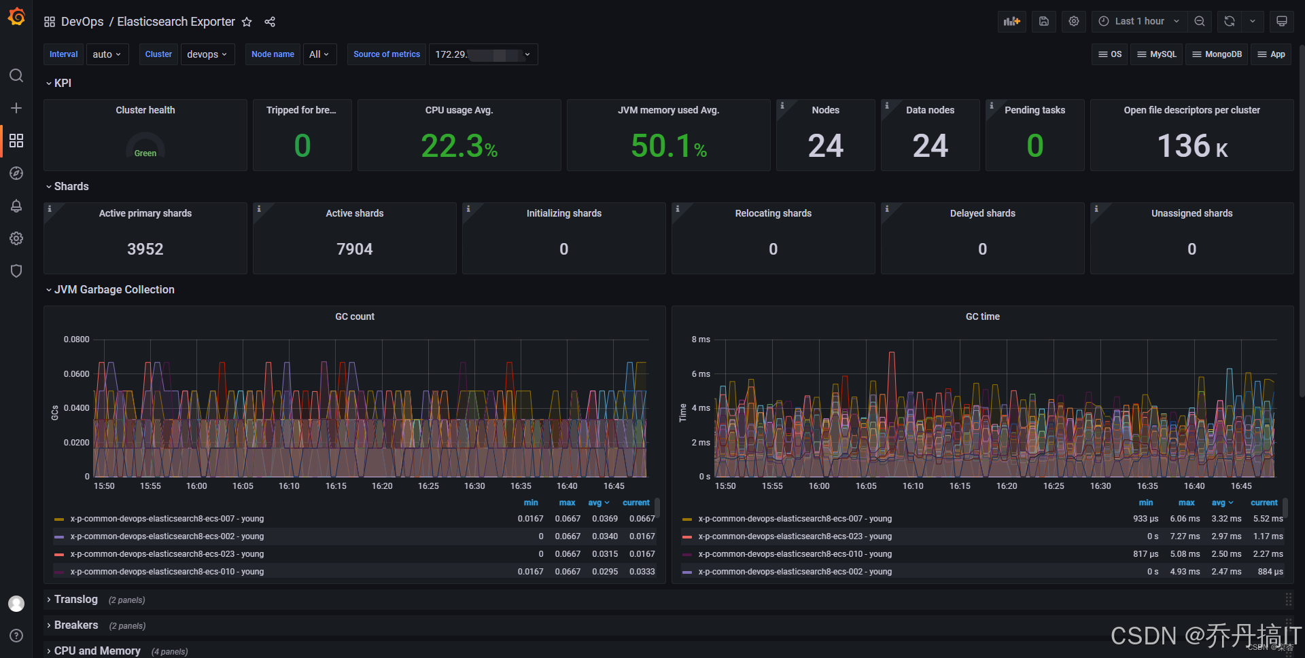Screen dimensions: 1305x658
Task: Sort GC time legend by current
Action: [1264, 502]
